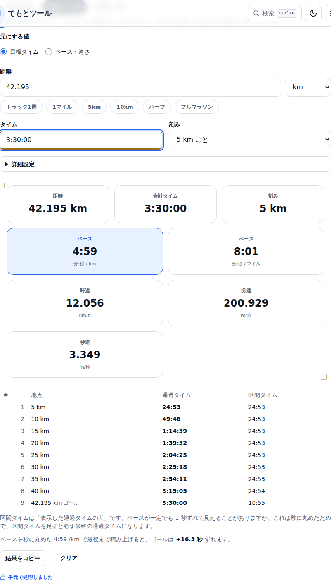Click passing time 1:14:39

(175, 431)
